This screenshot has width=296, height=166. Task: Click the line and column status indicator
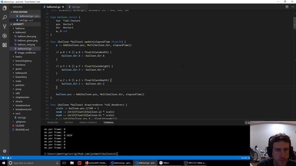(x=246, y=158)
